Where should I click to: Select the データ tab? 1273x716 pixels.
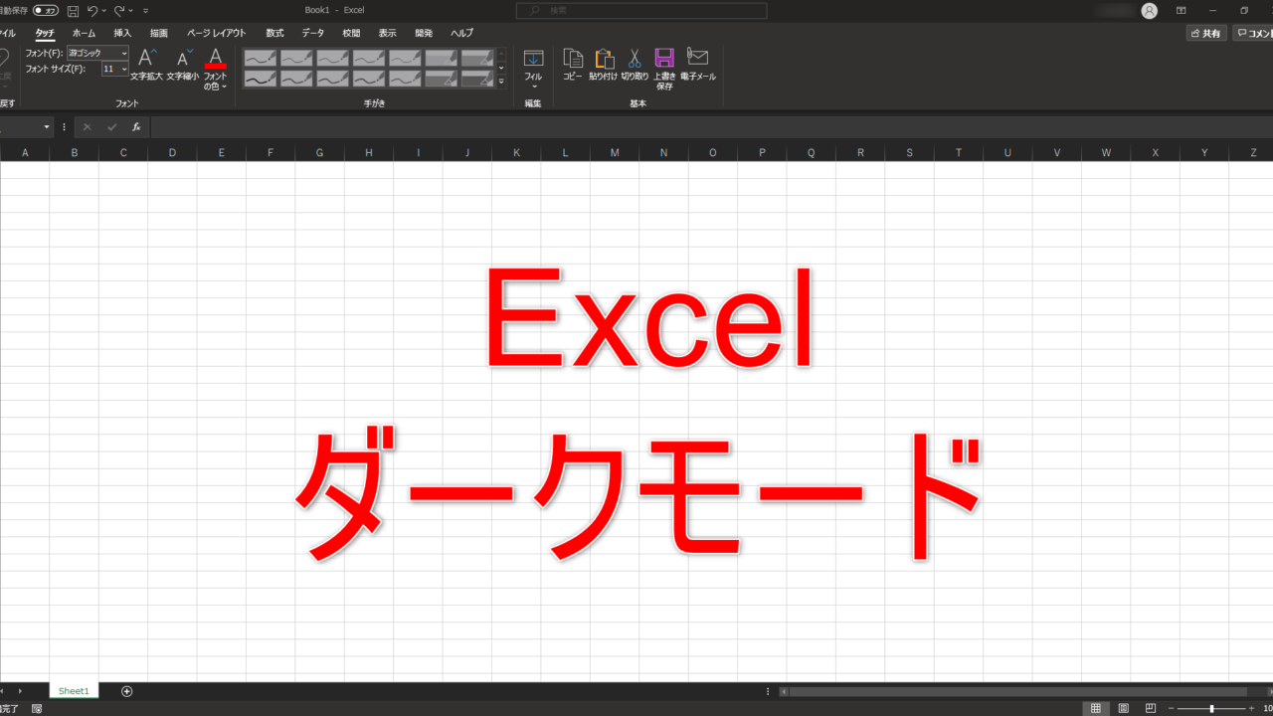[x=312, y=33]
